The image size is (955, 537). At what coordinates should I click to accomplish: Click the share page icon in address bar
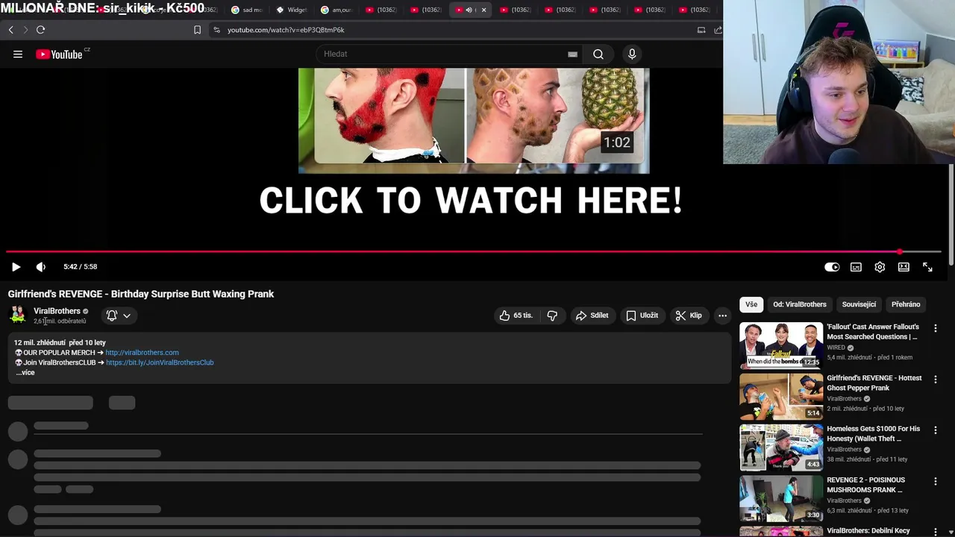click(x=718, y=30)
